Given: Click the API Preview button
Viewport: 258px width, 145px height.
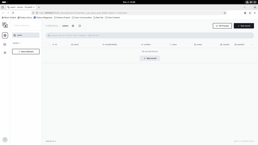Looking at the screenshot, I should coord(222,26).
